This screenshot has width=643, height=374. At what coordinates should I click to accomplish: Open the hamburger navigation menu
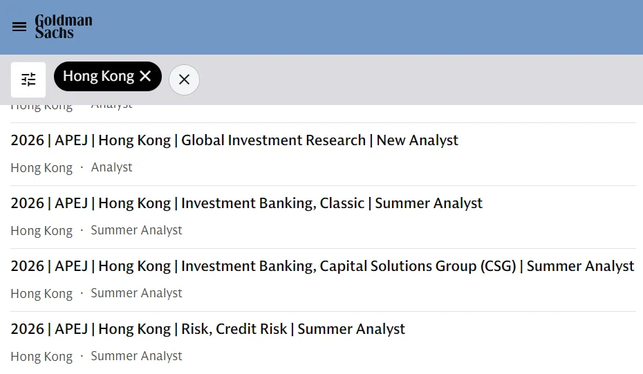pos(19,27)
